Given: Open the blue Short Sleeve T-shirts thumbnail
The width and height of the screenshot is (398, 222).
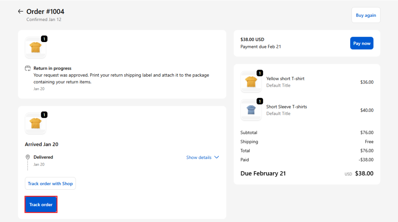Looking at the screenshot, I should coord(251,110).
